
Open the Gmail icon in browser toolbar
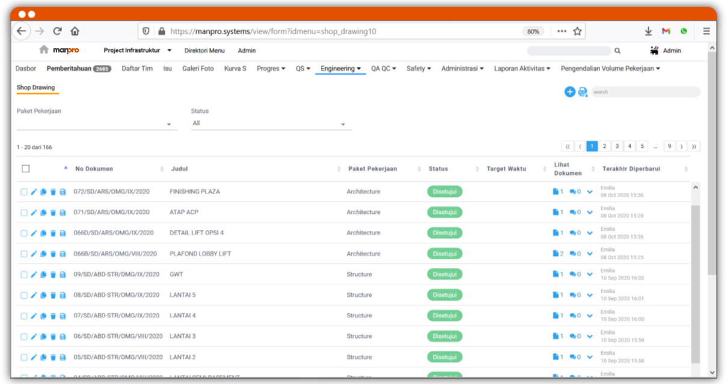pos(666,31)
